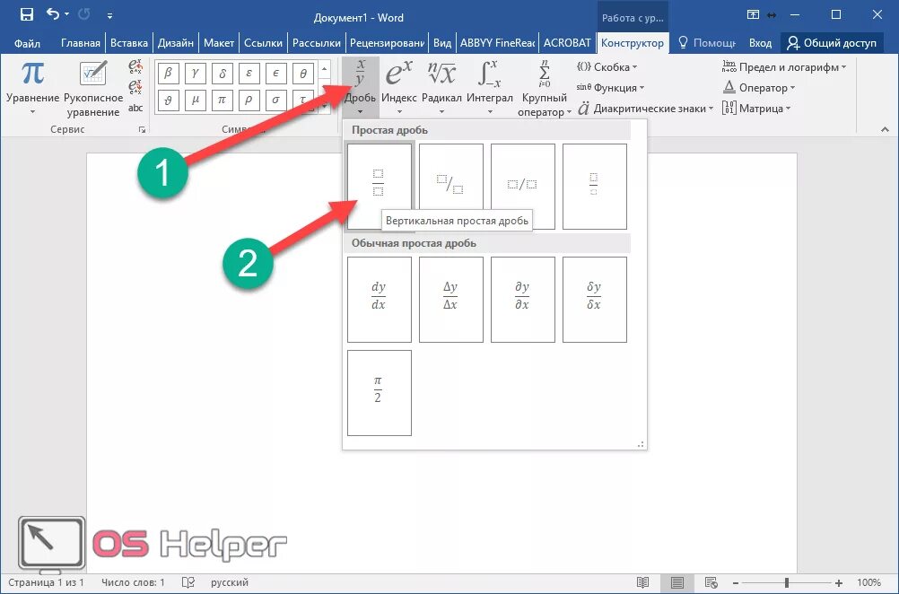The image size is (899, 594).
Task: Insert the dy over dx fraction
Action: tap(379, 300)
